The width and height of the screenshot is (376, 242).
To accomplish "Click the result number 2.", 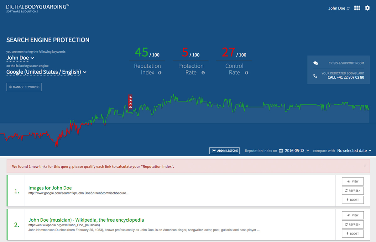I will [x=17, y=224].
